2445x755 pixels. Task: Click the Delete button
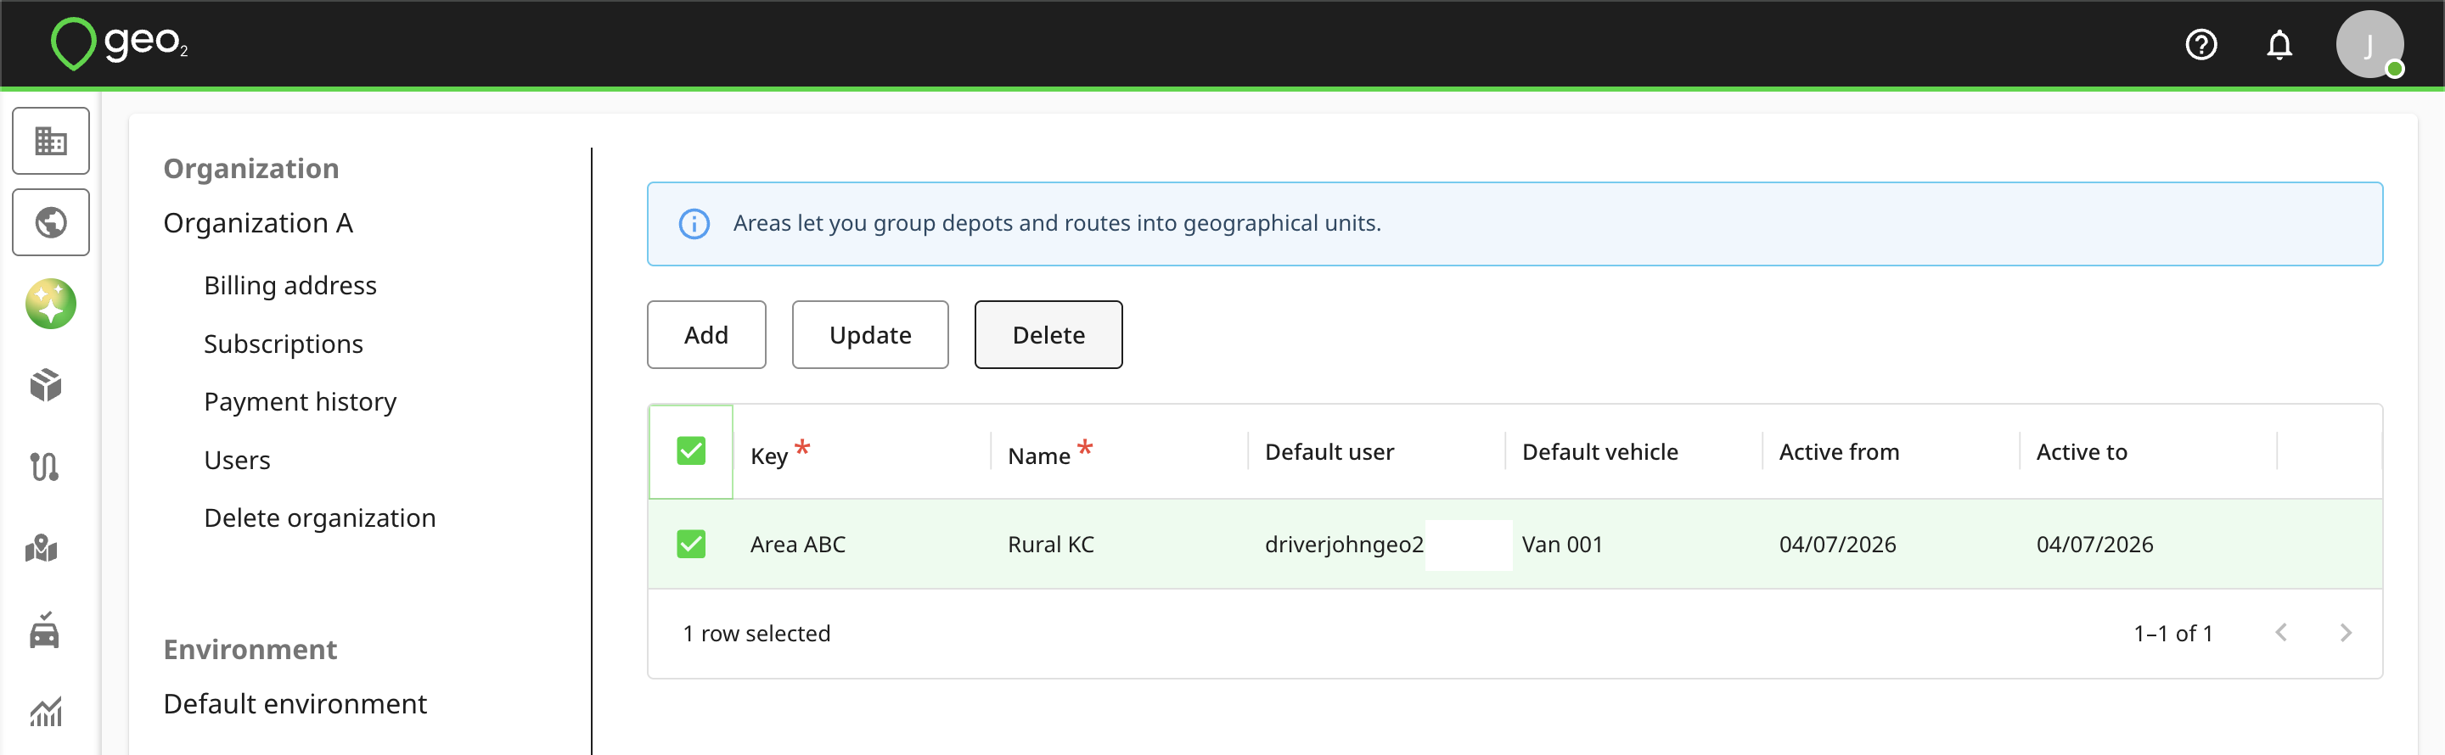1048,335
